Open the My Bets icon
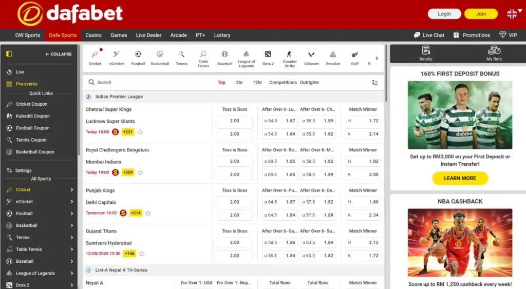Viewport: 526px width, 289px height. [x=494, y=50]
